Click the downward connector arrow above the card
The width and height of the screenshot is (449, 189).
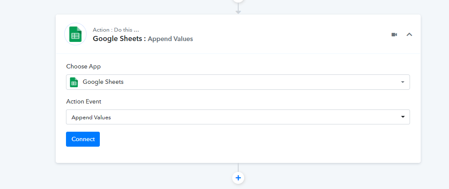[x=238, y=12]
